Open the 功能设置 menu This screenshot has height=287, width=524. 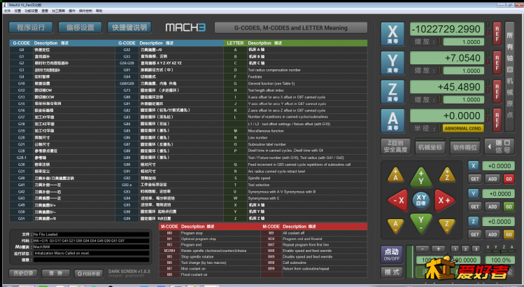[31, 11]
